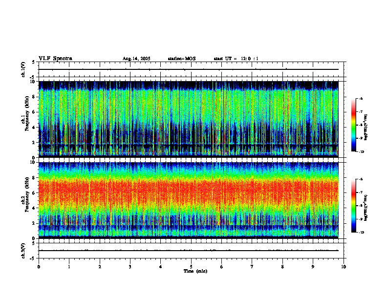Click the ch.1 spectrogram color scale bar
Viewport: 387px width, 299px height.
pos(353,125)
